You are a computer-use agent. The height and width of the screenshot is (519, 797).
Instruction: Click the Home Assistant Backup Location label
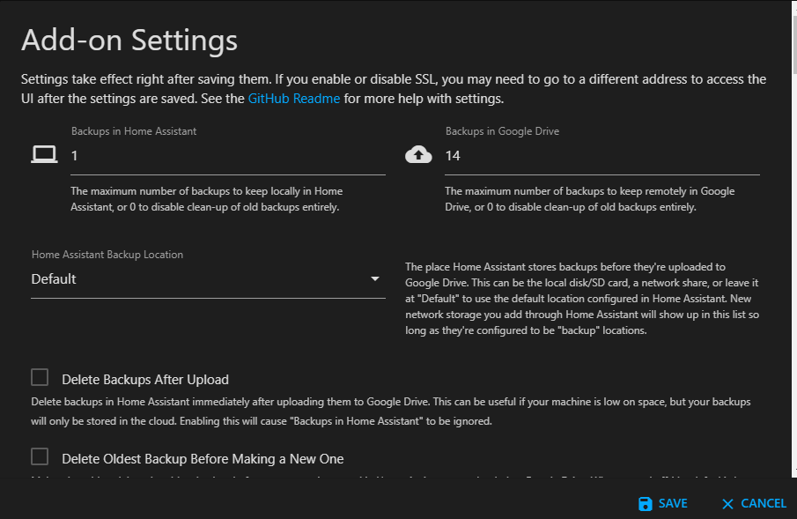107,255
